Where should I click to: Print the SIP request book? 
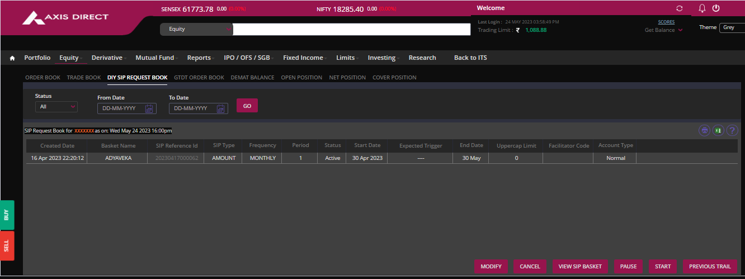[705, 130]
